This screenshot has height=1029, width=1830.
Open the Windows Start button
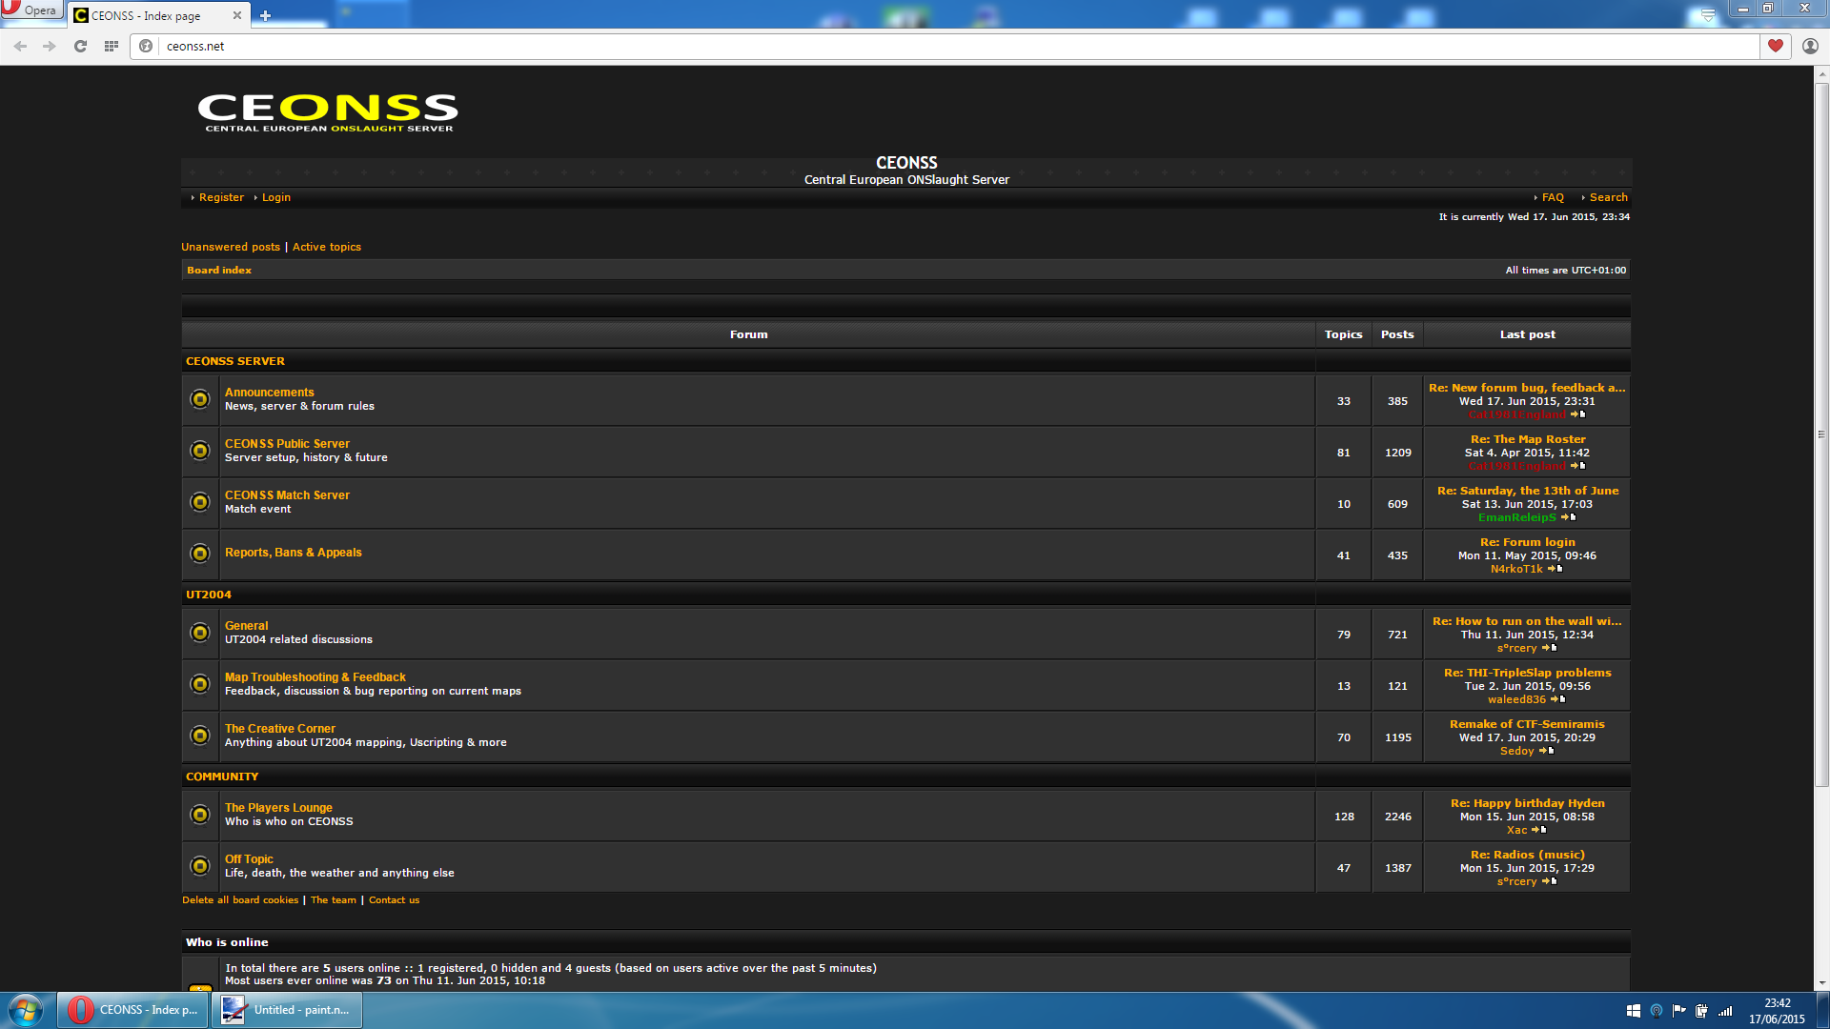pyautogui.click(x=26, y=1010)
